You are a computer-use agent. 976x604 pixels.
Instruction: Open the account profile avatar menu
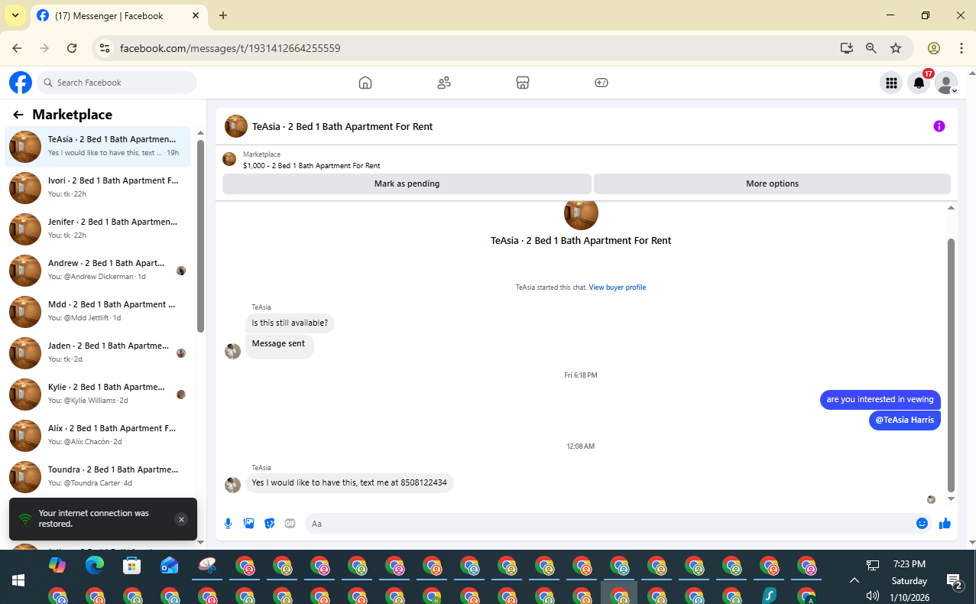[x=946, y=83]
